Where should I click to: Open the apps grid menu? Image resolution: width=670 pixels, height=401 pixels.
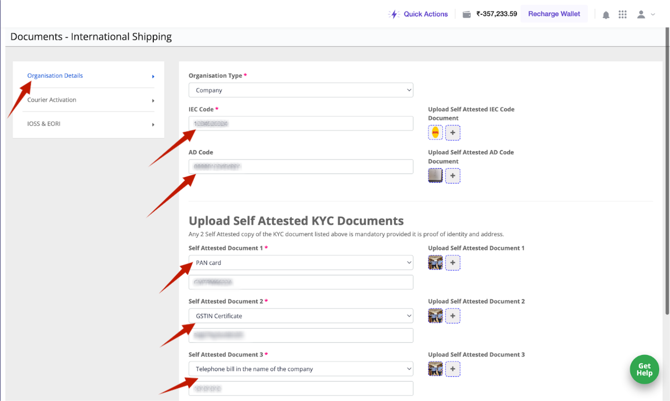click(x=622, y=15)
